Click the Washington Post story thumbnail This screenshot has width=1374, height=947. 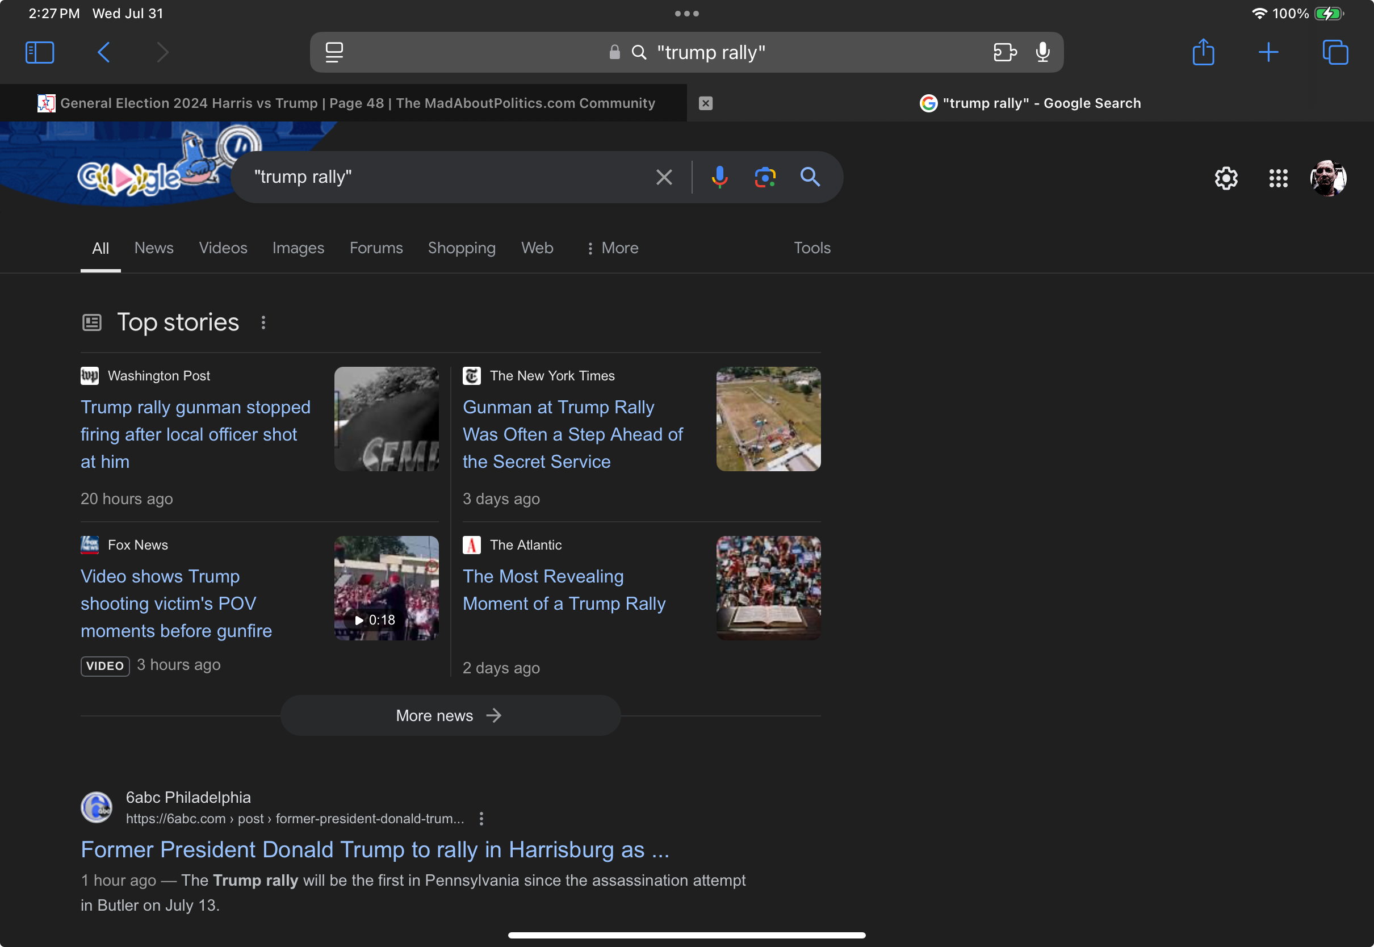pos(386,419)
